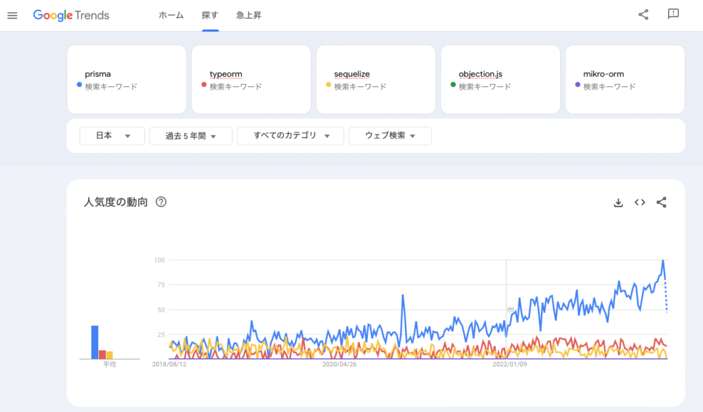The width and height of the screenshot is (703, 412).
Task: Expand the 日本 region dropdown
Action: (112, 136)
